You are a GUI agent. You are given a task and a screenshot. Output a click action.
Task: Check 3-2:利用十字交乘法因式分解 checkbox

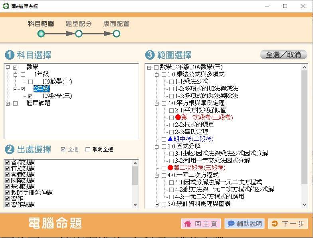(x=171, y=161)
